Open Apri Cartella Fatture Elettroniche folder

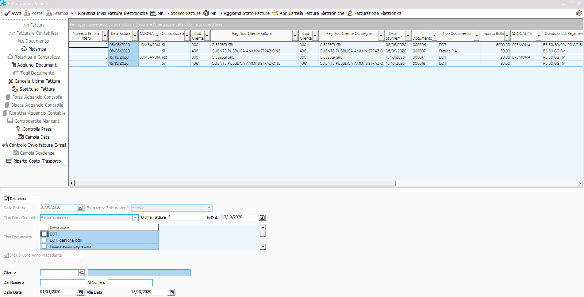(308, 13)
